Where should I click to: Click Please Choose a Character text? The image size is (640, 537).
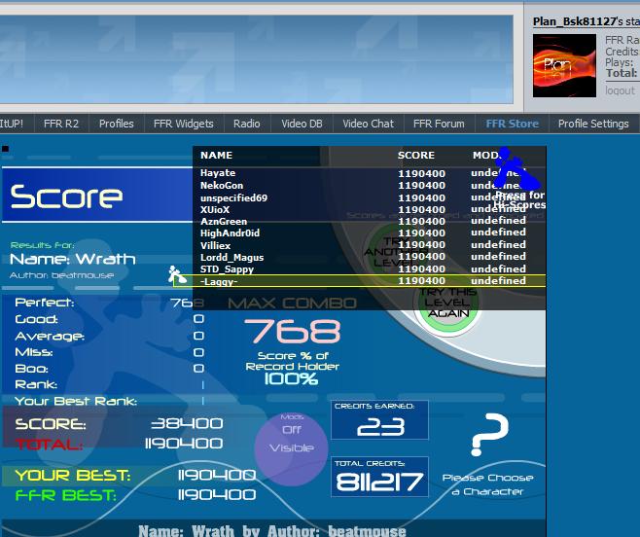coord(487,484)
